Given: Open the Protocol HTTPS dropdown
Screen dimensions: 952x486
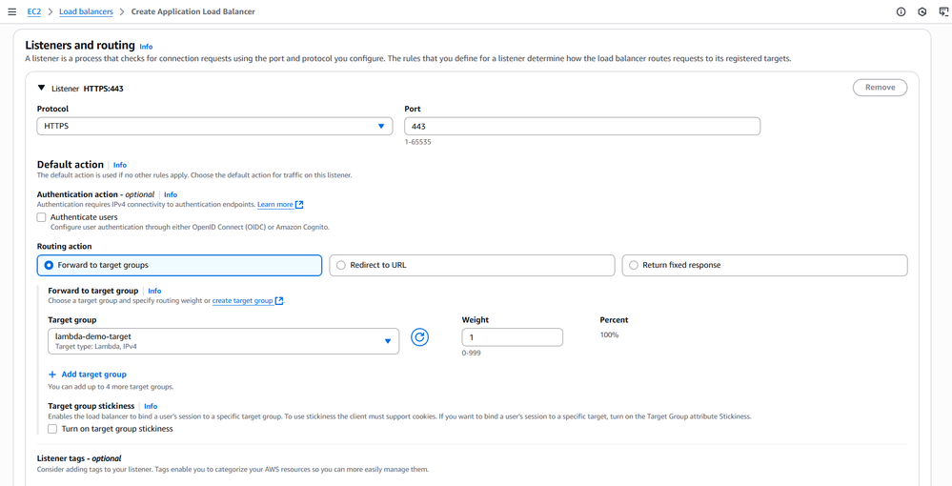Looking at the screenshot, I should [214, 126].
